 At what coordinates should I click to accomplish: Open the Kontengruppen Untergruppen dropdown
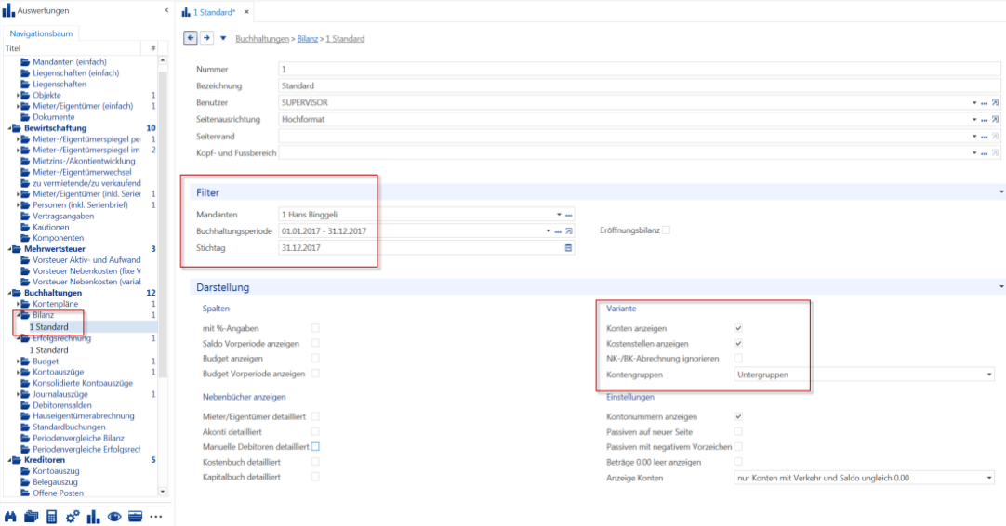(988, 375)
